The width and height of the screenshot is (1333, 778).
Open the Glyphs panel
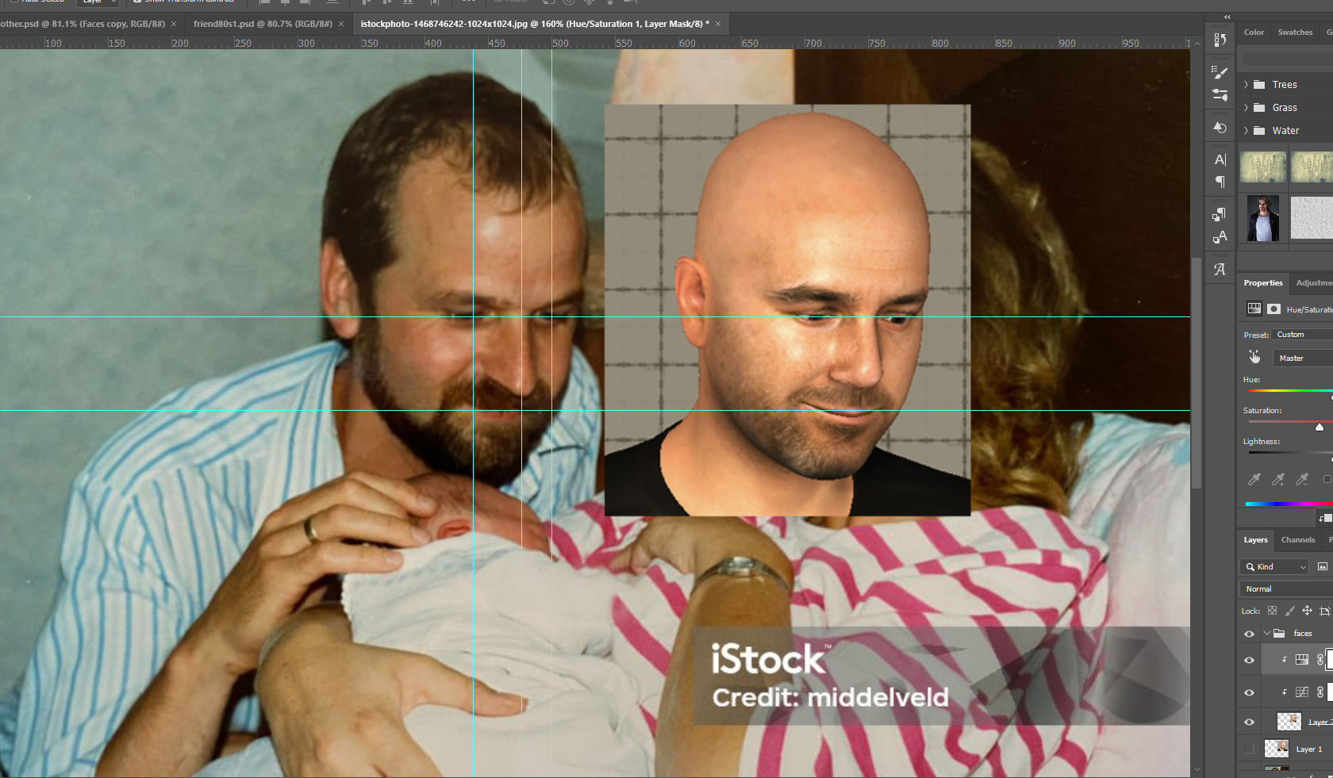coord(1220,270)
